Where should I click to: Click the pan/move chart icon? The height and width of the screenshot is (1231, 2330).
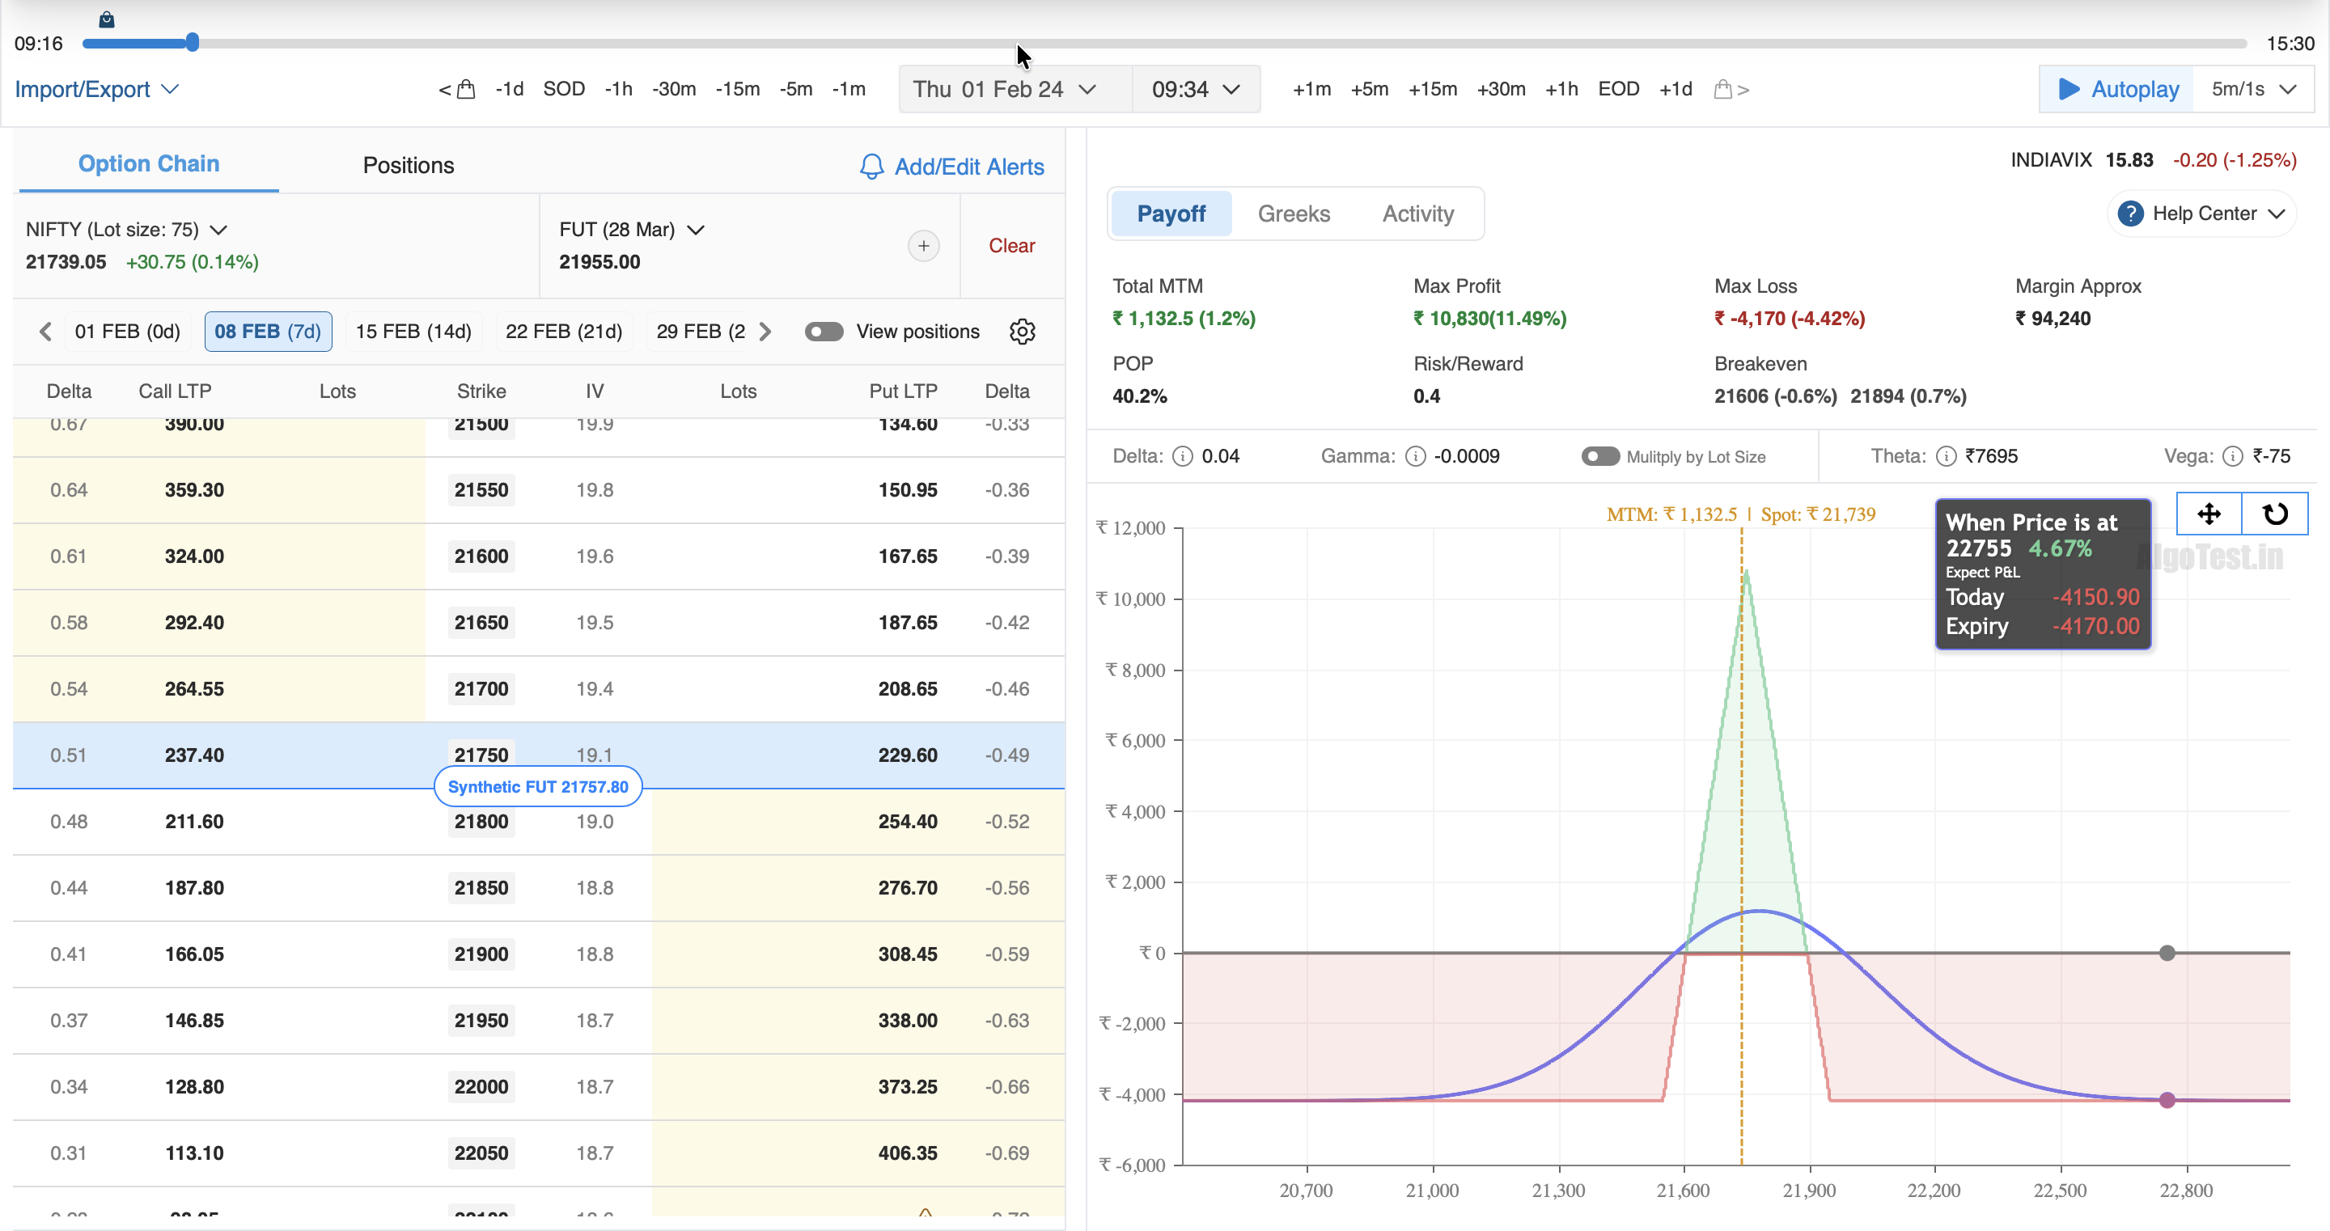2209,514
